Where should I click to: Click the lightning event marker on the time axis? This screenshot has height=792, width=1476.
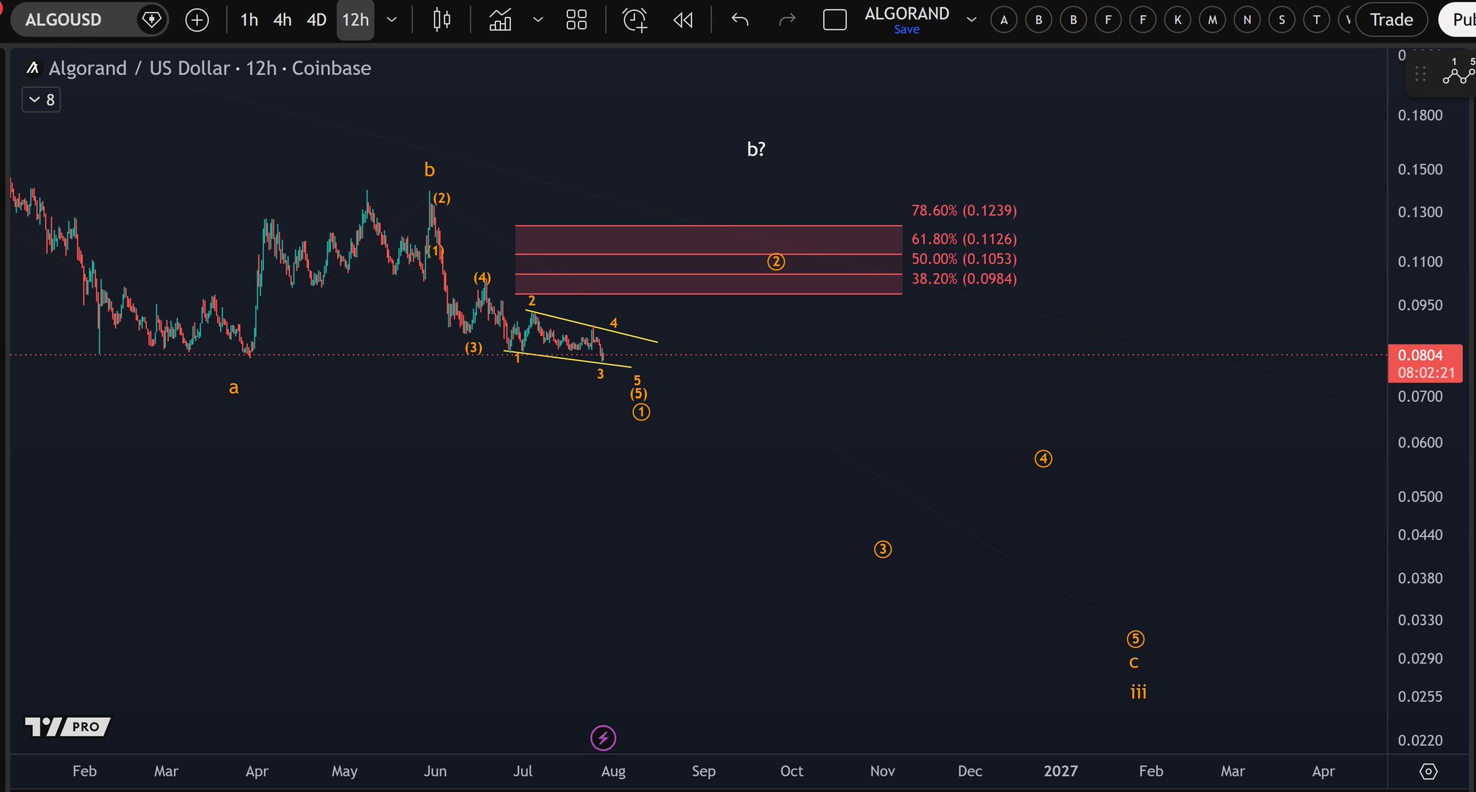pyautogui.click(x=603, y=738)
